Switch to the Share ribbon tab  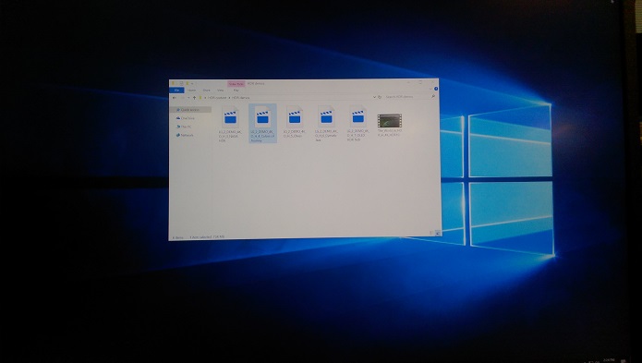pos(206,90)
